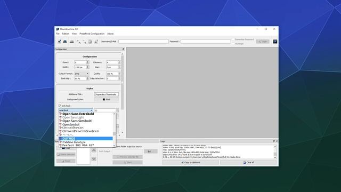The image size is (341, 192).
Task: Select the highlighted Outage font
Action: coord(86,139)
